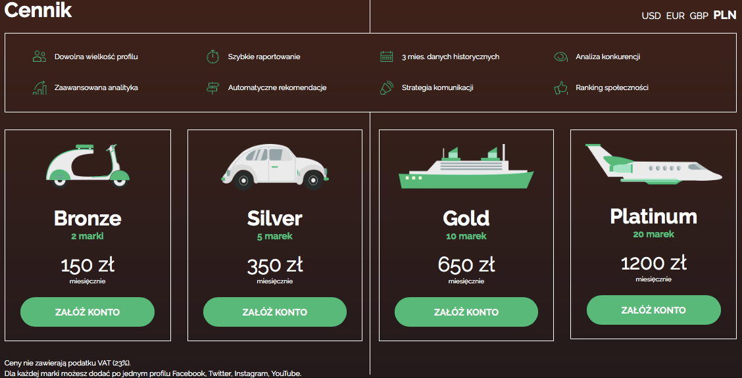Viewport: 742px width, 378px height.
Task: Click the stopwatch fast reporting icon
Action: [212, 57]
